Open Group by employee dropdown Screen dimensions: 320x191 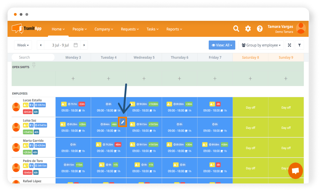tap(261, 45)
